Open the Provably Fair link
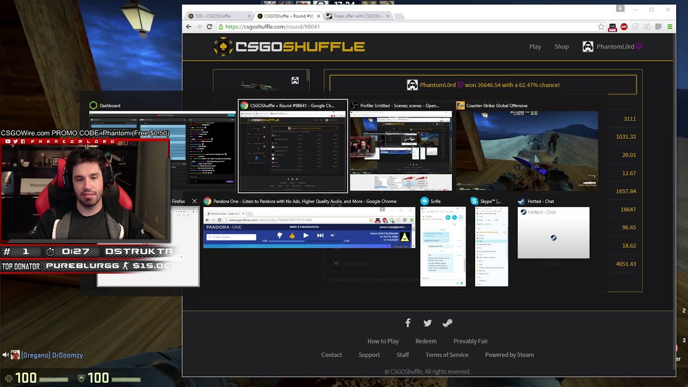The height and width of the screenshot is (387, 688). click(470, 341)
